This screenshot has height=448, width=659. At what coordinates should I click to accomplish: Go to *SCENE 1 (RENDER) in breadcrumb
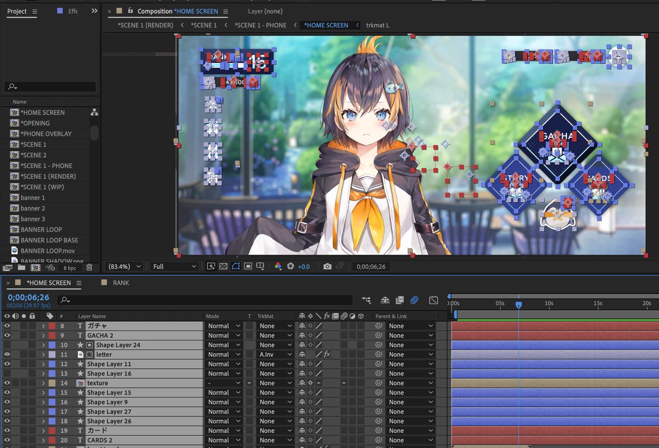click(x=146, y=25)
